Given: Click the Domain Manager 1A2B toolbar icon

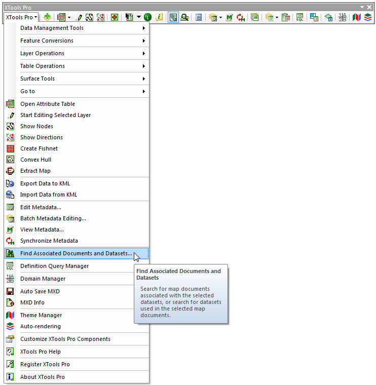Looking at the screenshot, I should pyautogui.click(x=343, y=17).
